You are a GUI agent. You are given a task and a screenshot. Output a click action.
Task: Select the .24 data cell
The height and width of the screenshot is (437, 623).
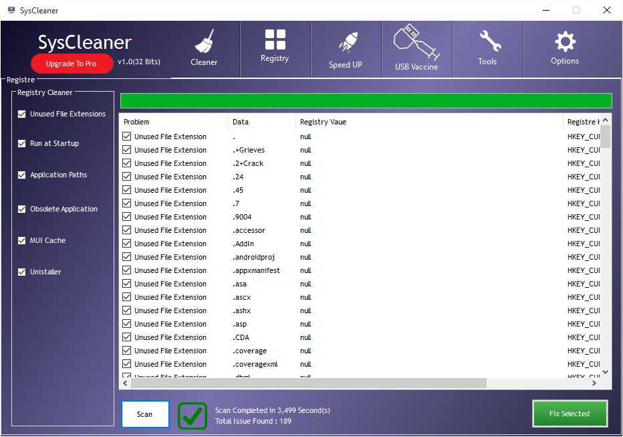pos(238,177)
